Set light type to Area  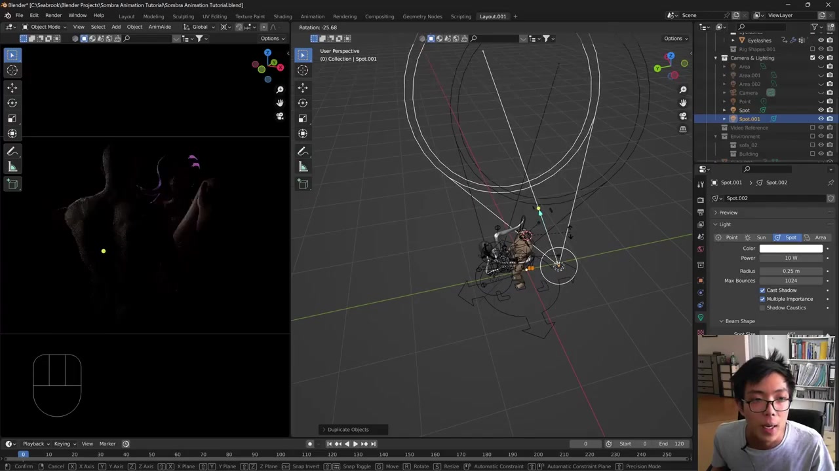815,237
